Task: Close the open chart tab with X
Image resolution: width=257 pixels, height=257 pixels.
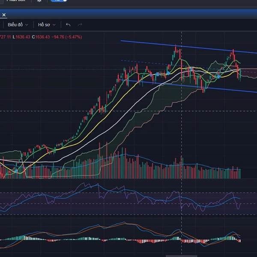Action: click(4, 15)
